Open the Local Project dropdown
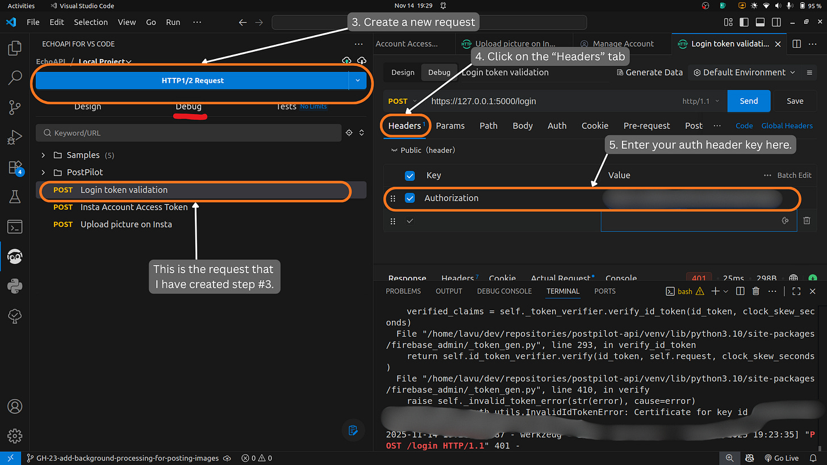The height and width of the screenshot is (465, 827). click(105, 61)
